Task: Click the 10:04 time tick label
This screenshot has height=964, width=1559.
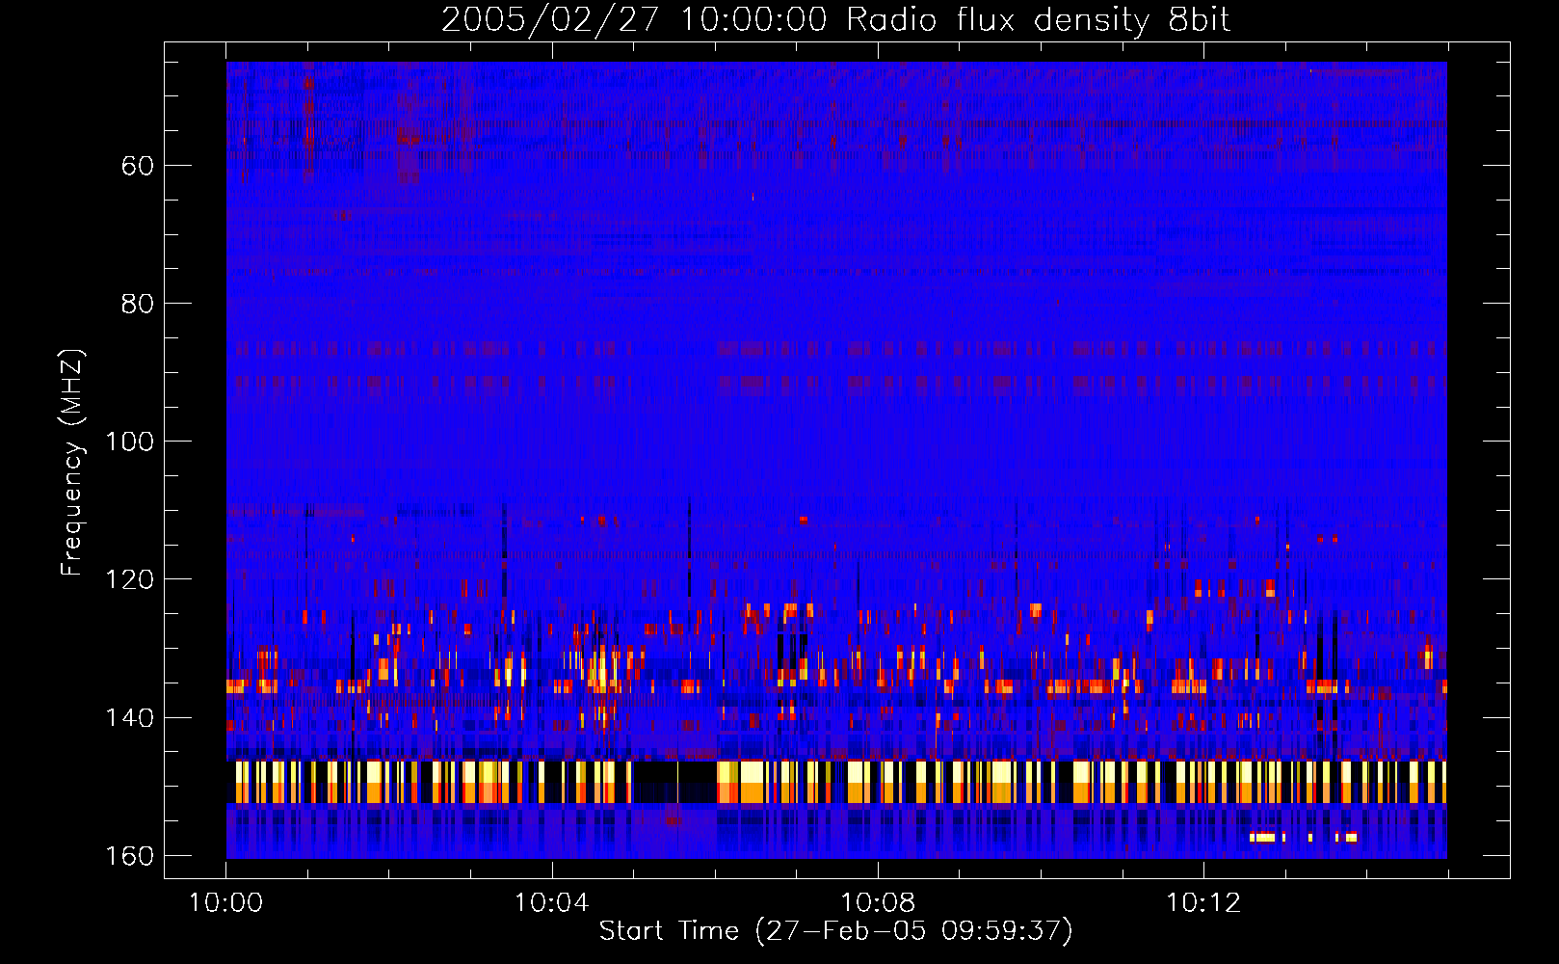Action: coord(551,903)
